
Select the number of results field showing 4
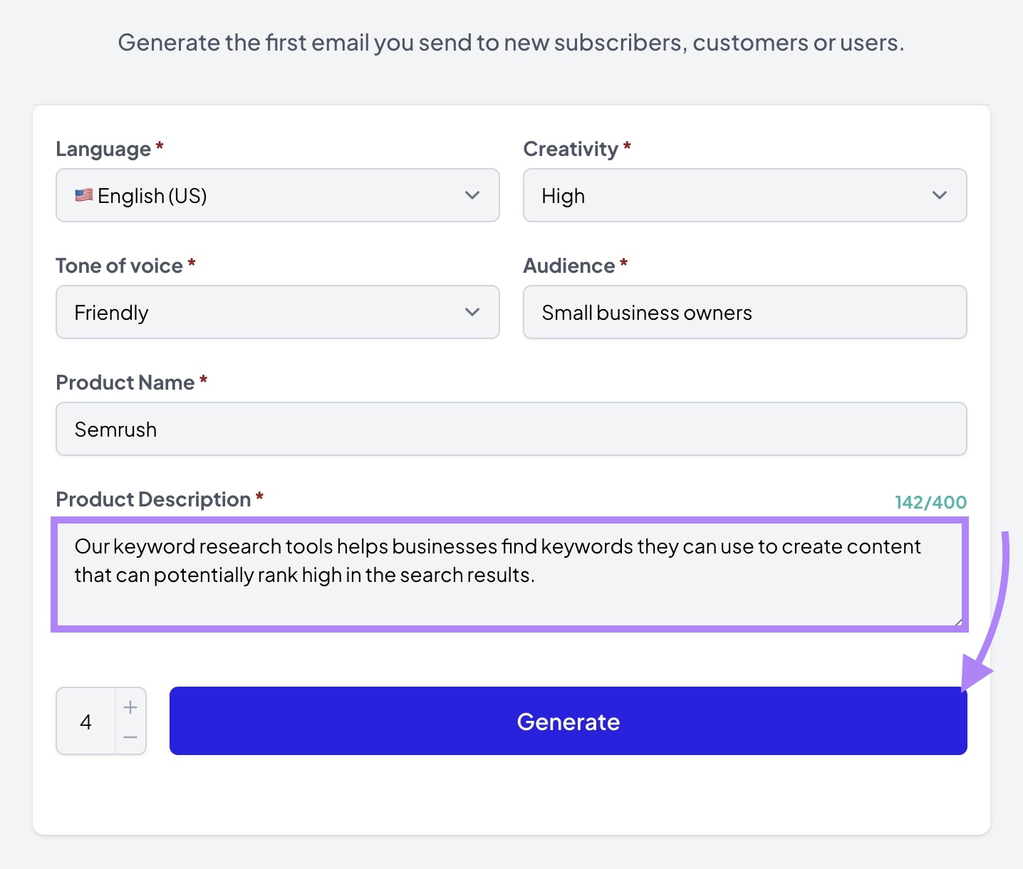[86, 722]
